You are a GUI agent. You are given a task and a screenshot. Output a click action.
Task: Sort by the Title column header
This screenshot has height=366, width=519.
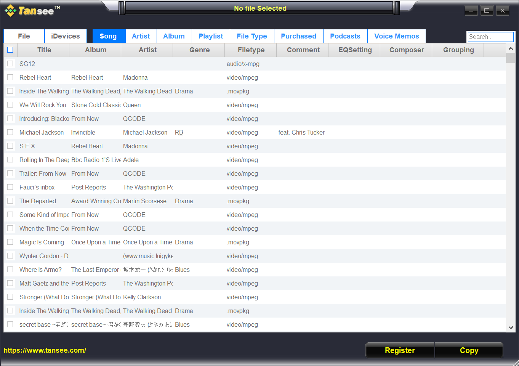click(x=44, y=50)
